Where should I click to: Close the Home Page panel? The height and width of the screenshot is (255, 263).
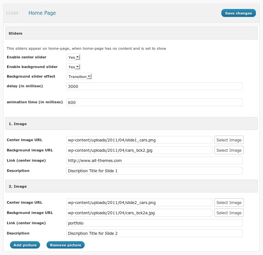(x=12, y=13)
